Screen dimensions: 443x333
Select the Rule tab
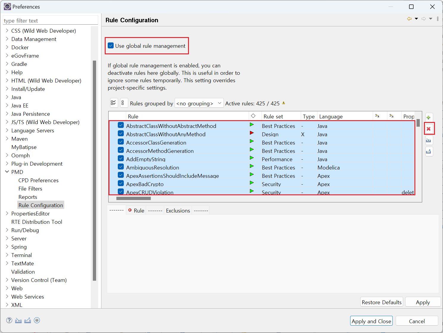pos(136,210)
